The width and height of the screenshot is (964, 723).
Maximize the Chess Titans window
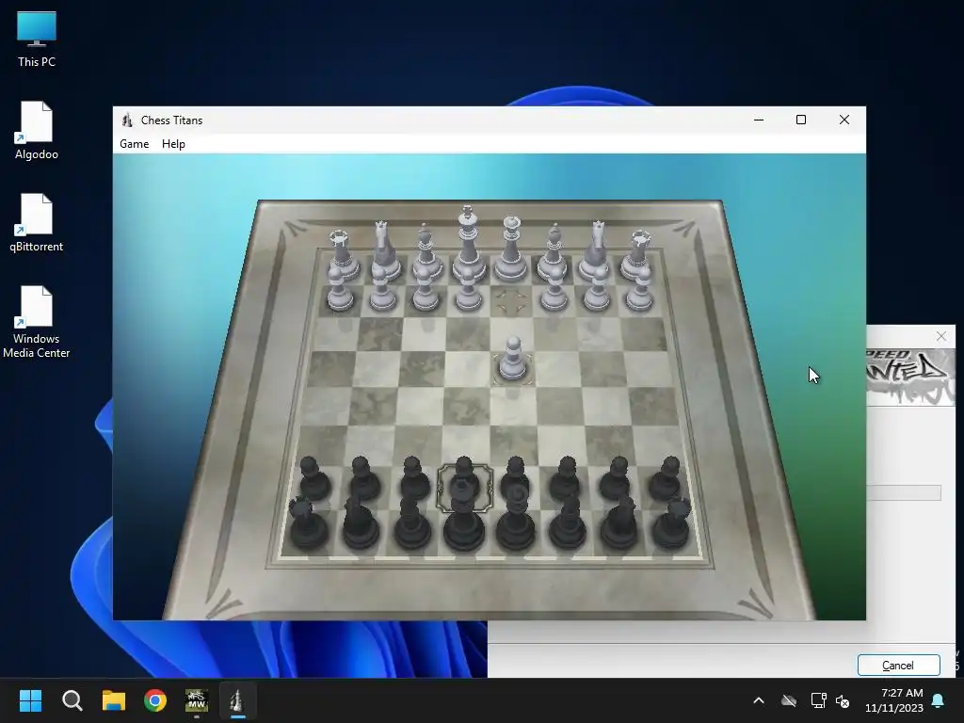point(801,120)
